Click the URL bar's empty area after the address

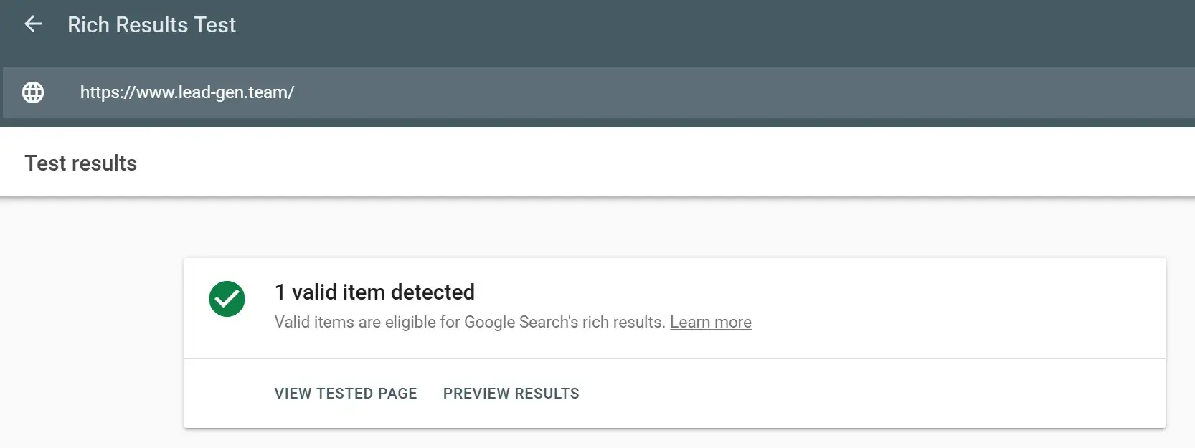[717, 92]
